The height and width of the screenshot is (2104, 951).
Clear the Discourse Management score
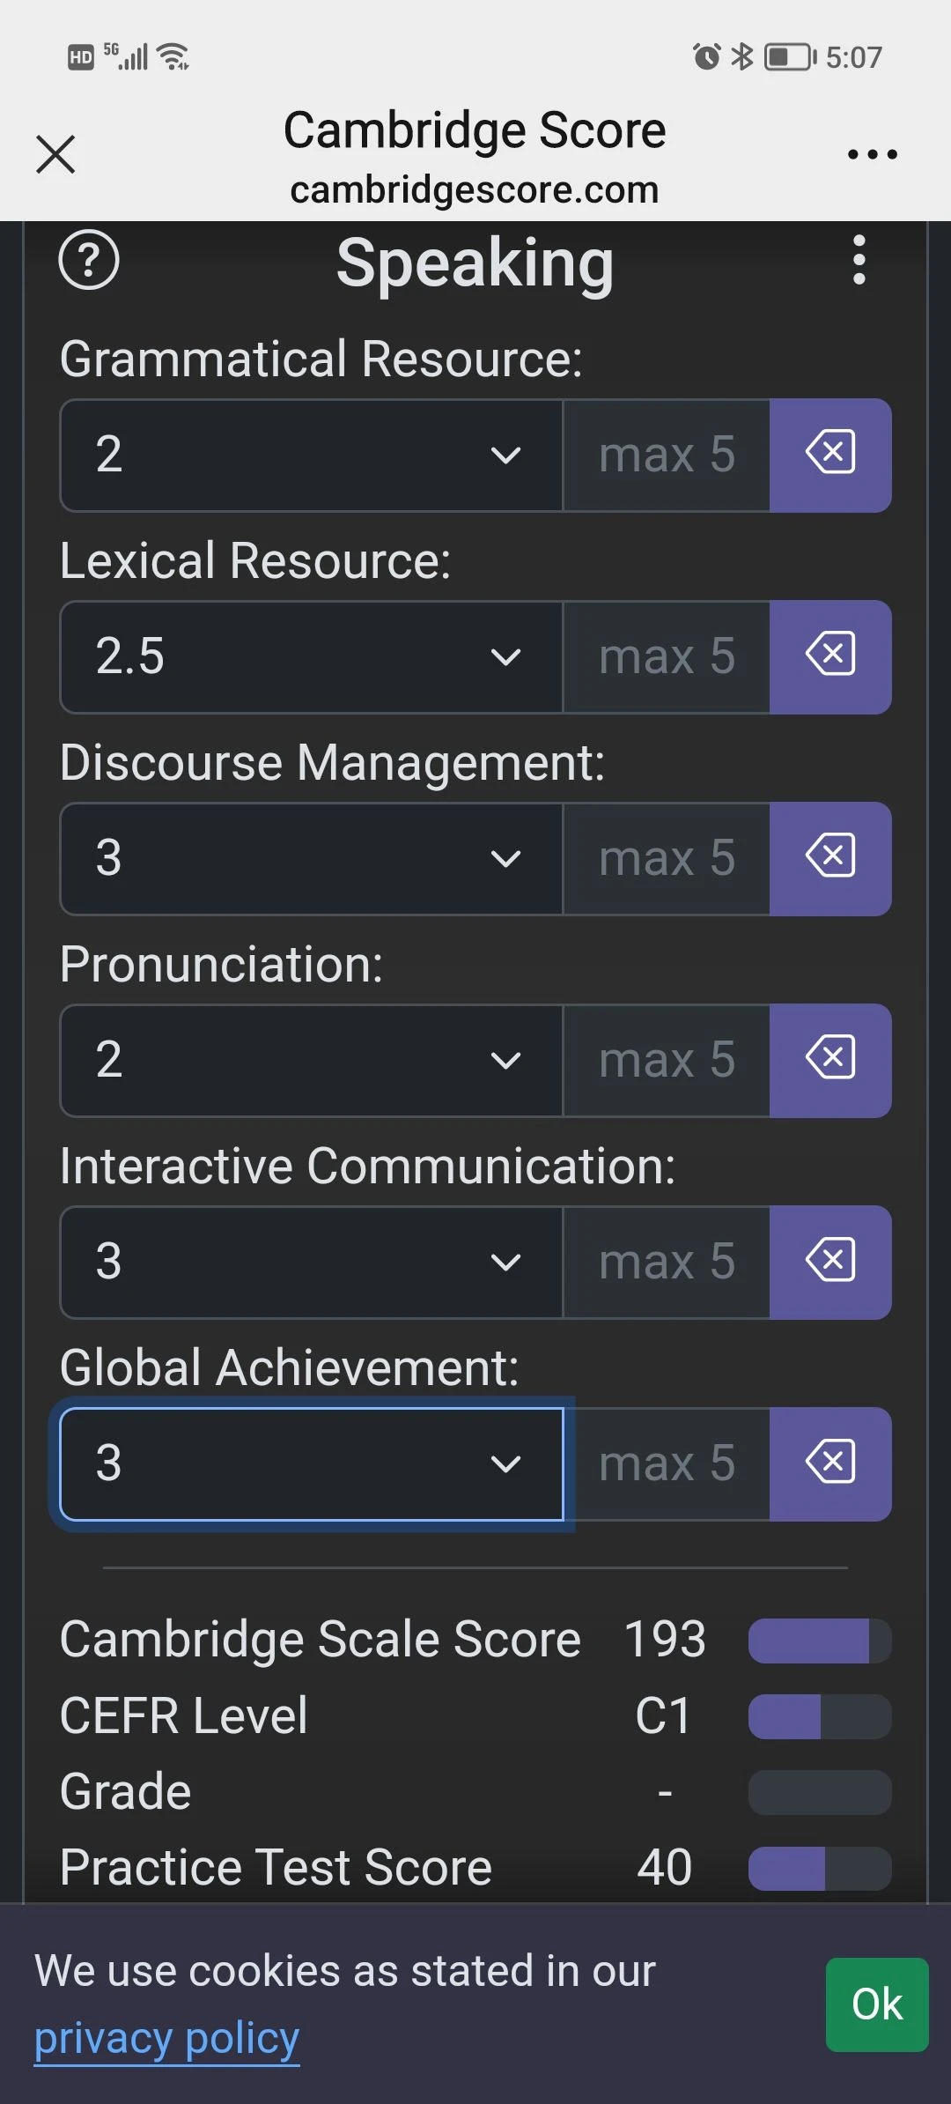[830, 858]
